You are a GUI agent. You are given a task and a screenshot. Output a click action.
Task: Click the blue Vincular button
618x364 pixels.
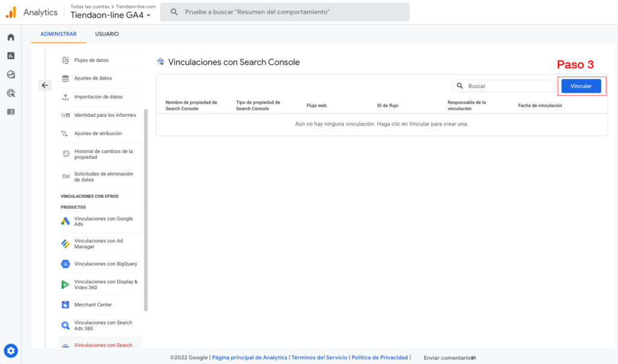point(581,86)
